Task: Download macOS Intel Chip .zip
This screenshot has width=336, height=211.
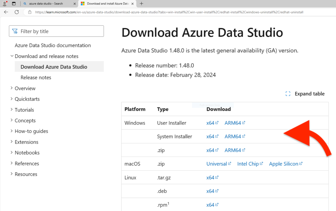Action: tap(250, 164)
